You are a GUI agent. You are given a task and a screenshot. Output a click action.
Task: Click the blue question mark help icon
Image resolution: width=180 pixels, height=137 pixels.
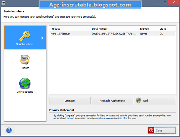(x=9, y=130)
